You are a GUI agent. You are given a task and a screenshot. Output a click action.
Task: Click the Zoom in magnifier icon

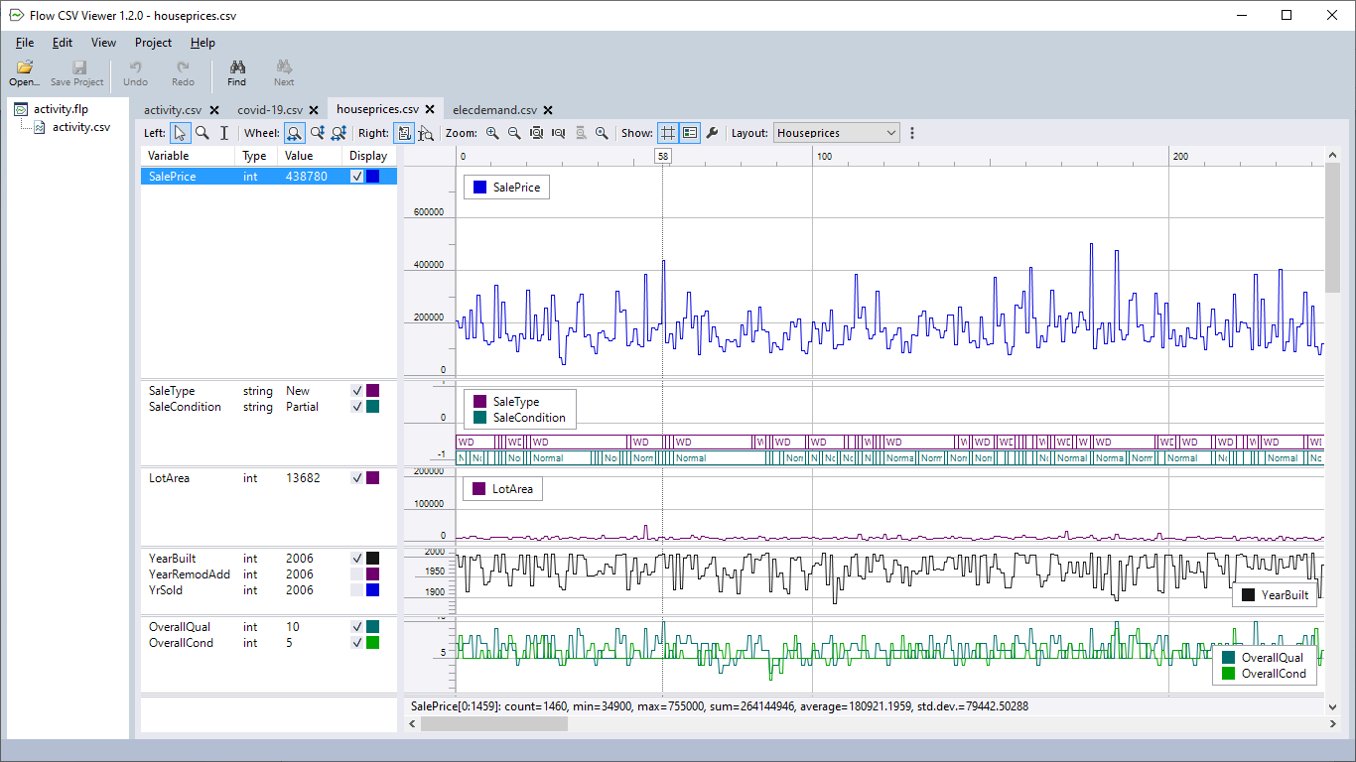pyautogui.click(x=492, y=133)
